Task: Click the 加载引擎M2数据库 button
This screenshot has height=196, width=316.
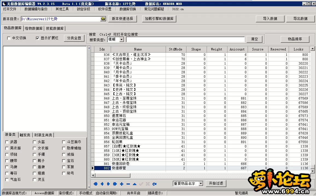Action: (159, 19)
